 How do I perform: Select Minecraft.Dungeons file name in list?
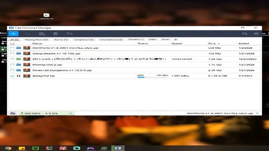pyautogui.click(x=62, y=70)
